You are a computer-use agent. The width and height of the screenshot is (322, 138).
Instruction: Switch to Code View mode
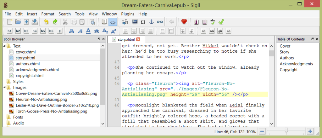pyautogui.click(x=113, y=22)
